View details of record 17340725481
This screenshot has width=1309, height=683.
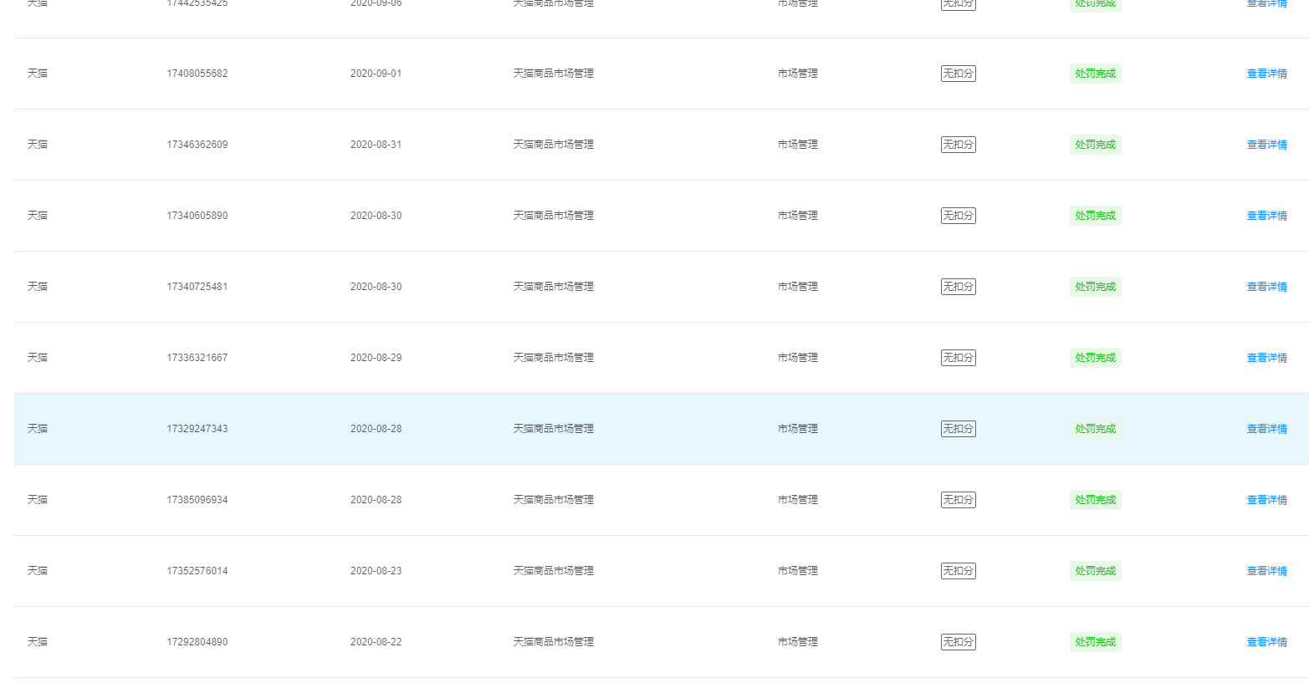click(1266, 287)
